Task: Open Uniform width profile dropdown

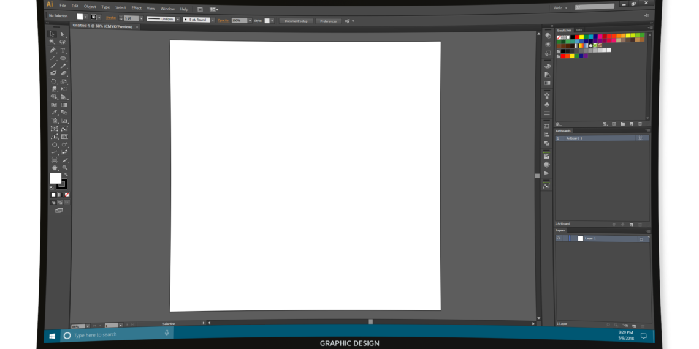Action: pyautogui.click(x=177, y=19)
